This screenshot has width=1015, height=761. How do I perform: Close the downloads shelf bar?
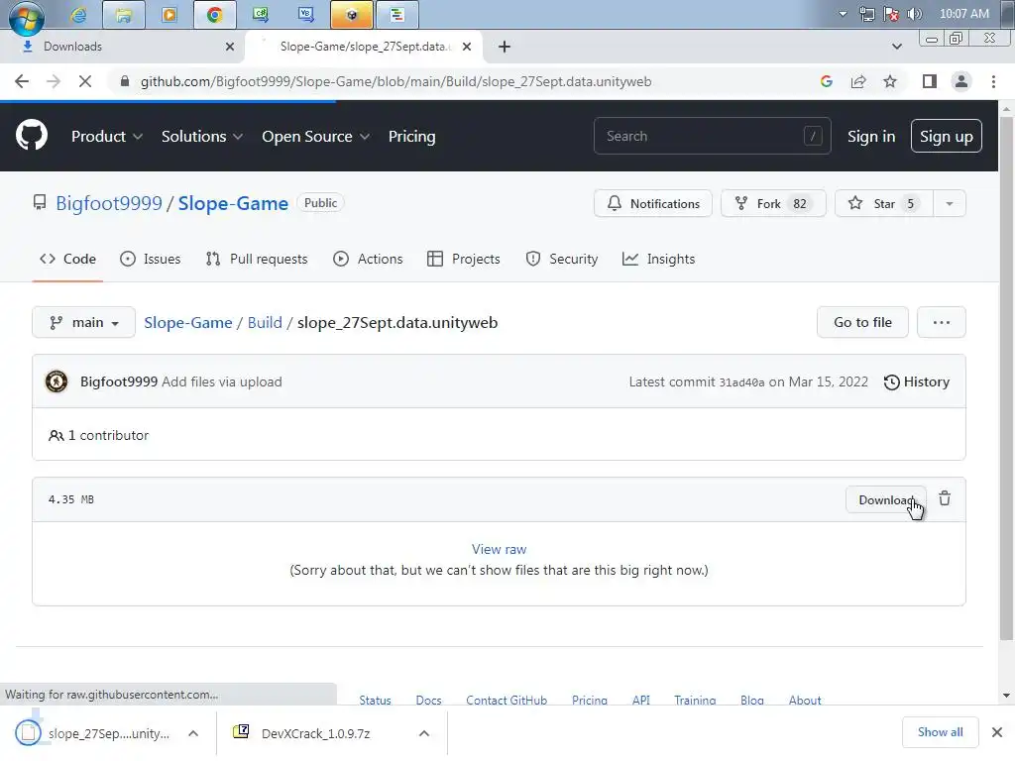point(997,732)
